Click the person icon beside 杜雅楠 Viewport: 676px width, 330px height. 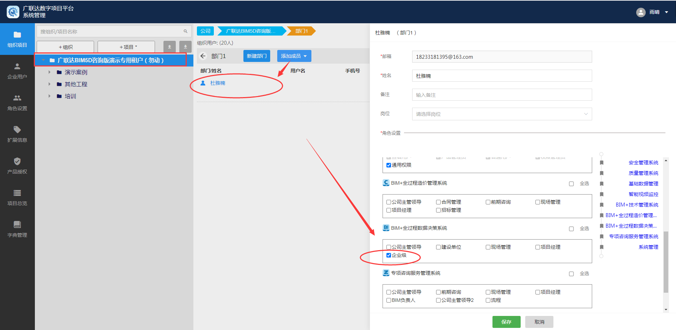pos(203,83)
